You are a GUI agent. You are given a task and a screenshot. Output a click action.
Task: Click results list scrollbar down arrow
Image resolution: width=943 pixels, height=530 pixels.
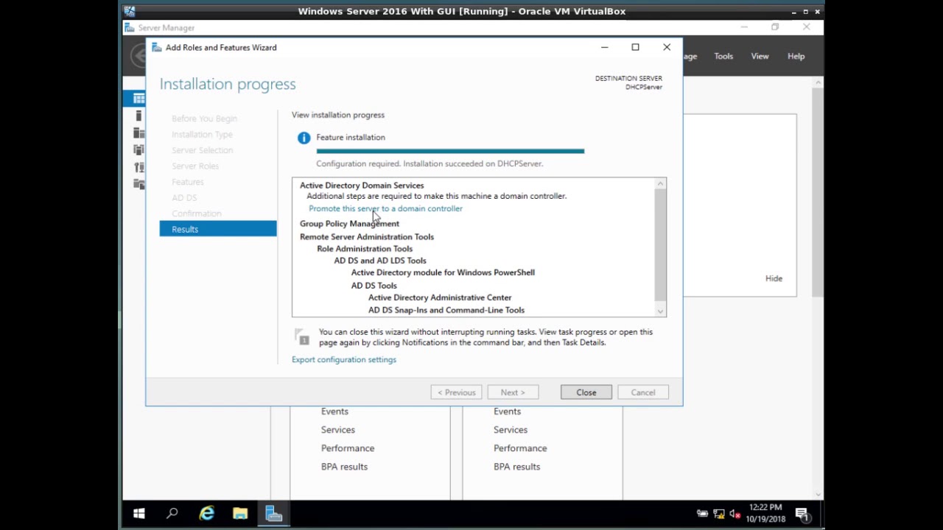click(x=661, y=311)
